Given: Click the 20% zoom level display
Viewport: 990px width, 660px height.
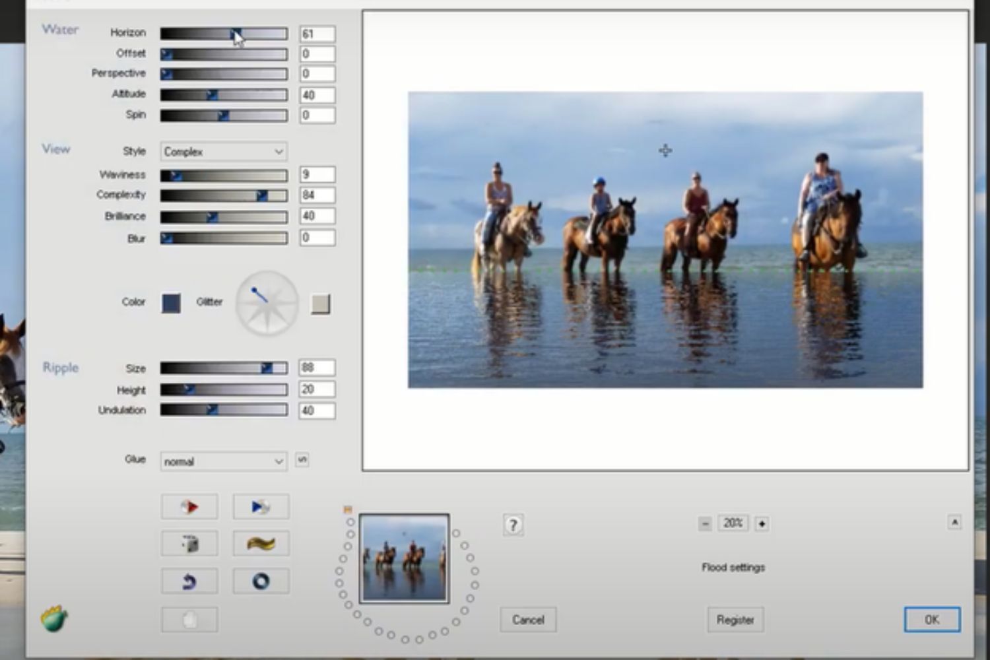Looking at the screenshot, I should pos(733,523).
